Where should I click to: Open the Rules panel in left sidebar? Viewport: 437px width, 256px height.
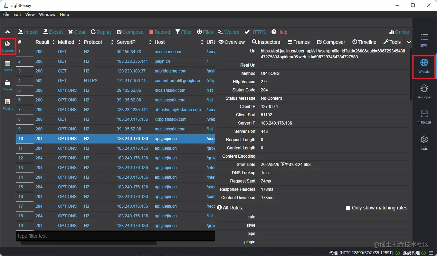pyautogui.click(x=8, y=66)
